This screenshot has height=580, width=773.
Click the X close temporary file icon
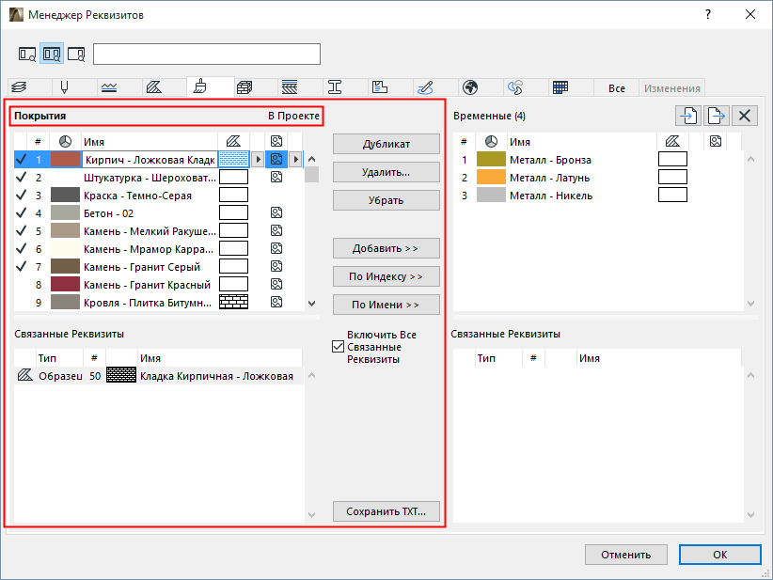(745, 116)
